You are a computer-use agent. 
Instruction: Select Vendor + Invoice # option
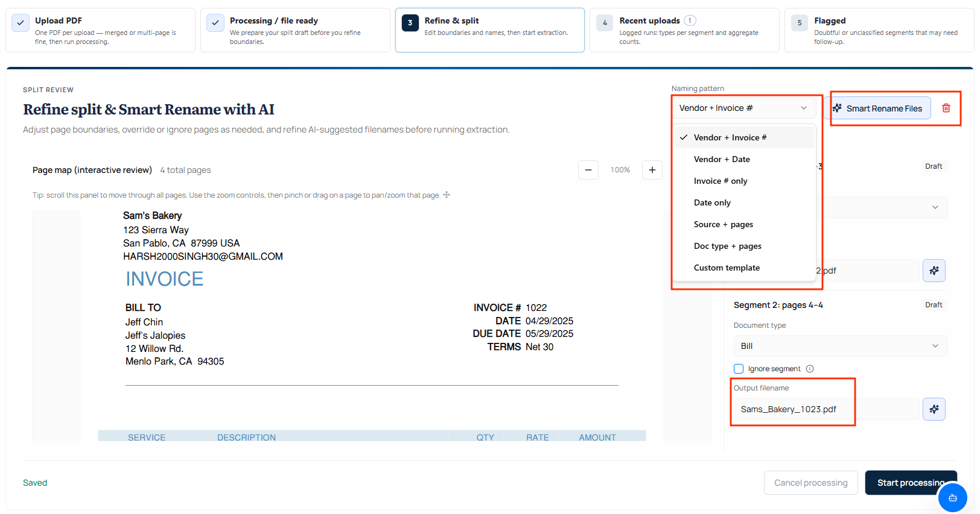744,137
